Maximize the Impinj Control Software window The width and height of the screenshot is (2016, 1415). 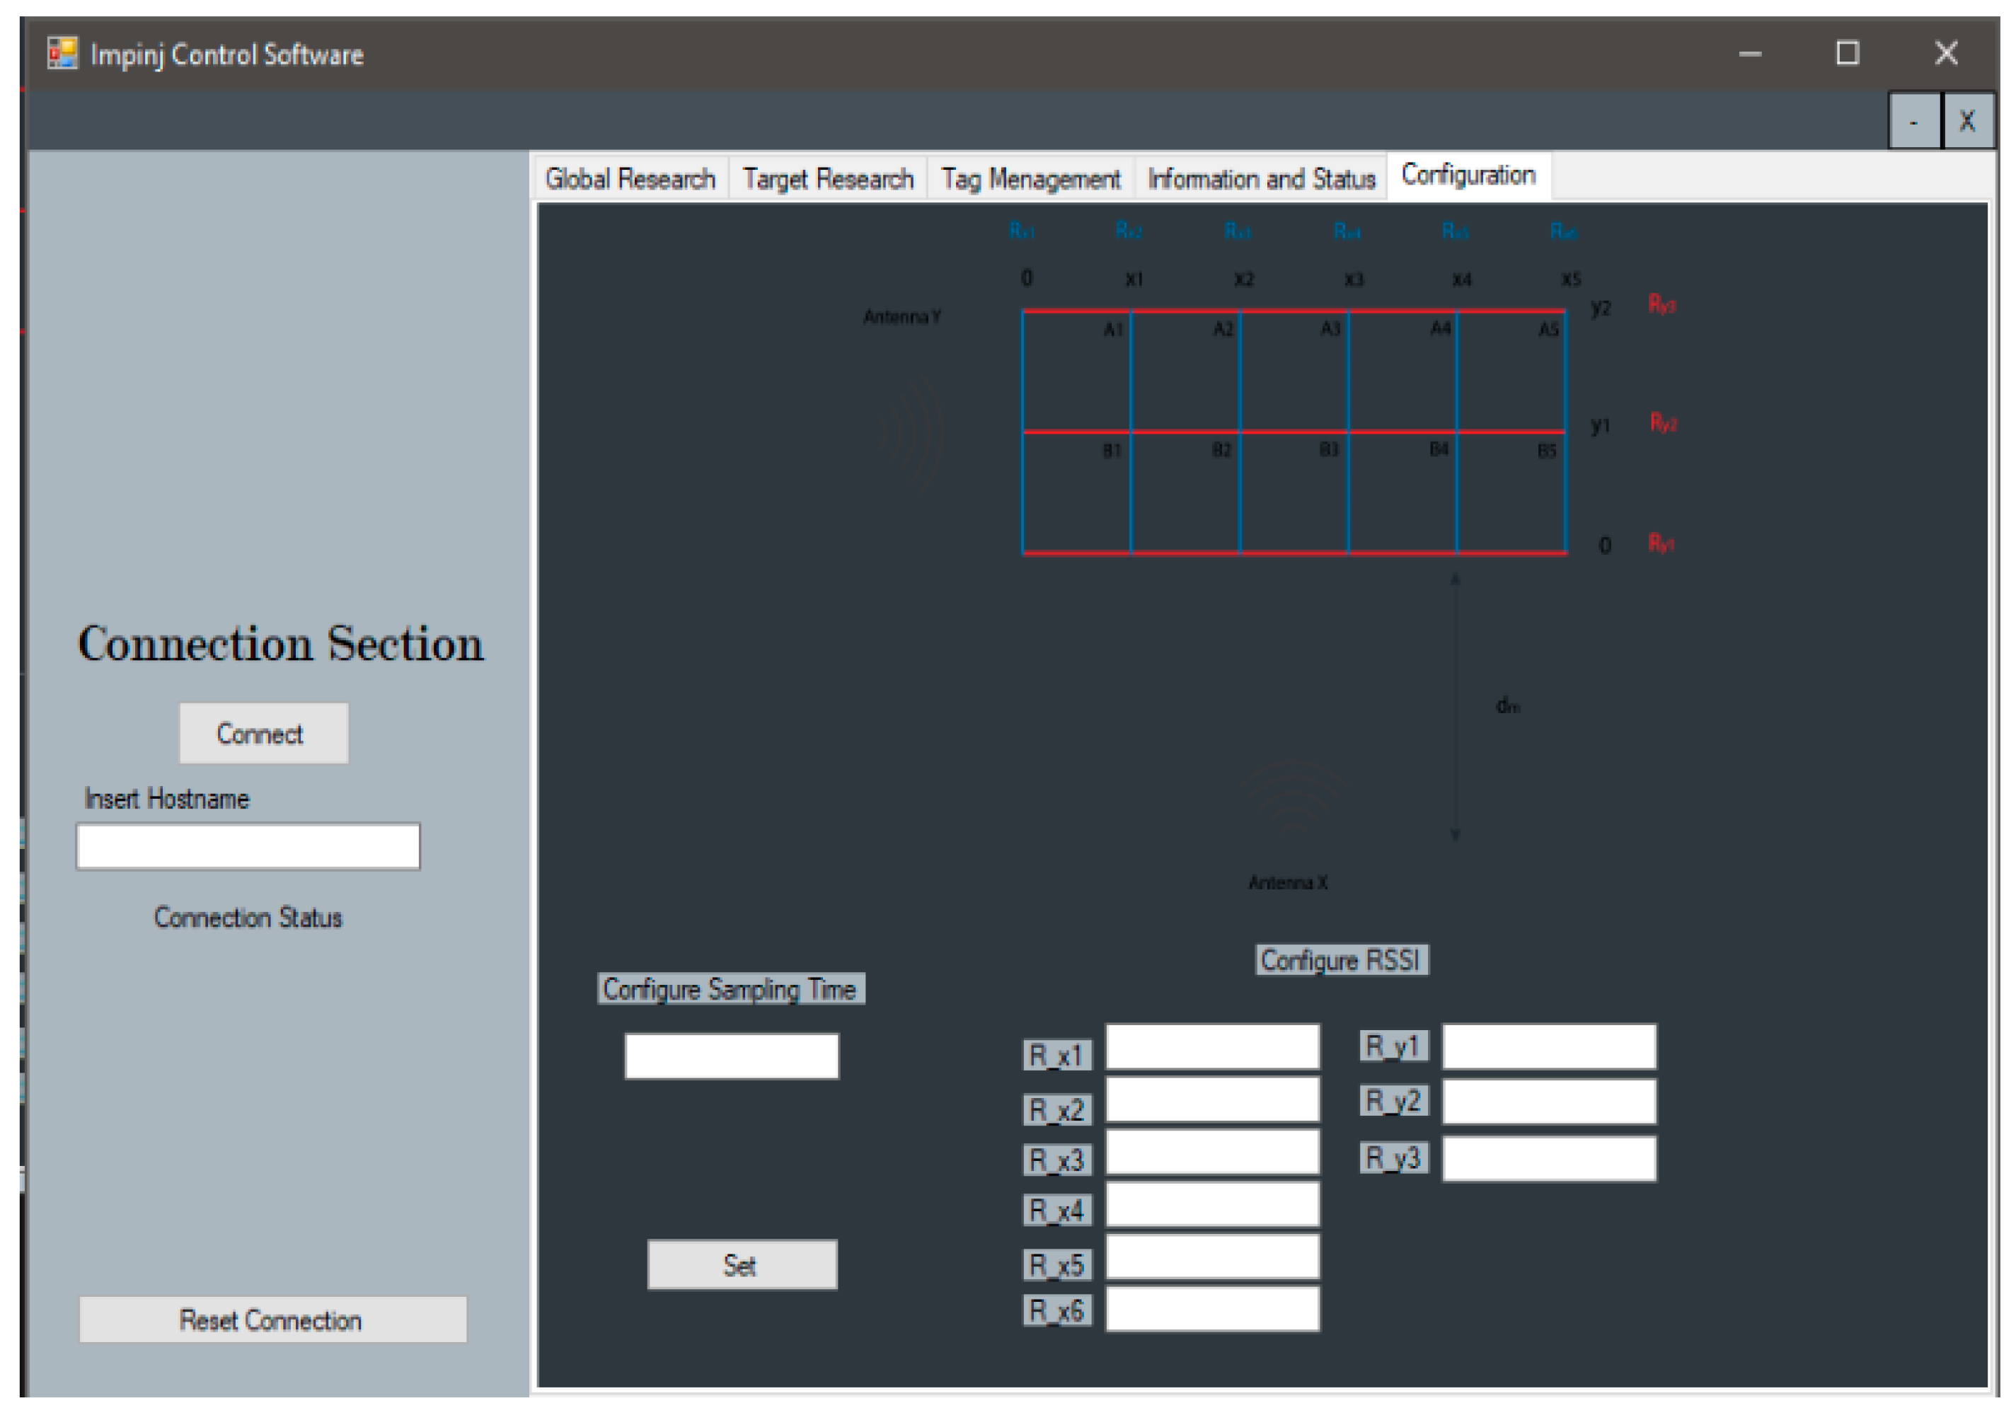(1848, 54)
